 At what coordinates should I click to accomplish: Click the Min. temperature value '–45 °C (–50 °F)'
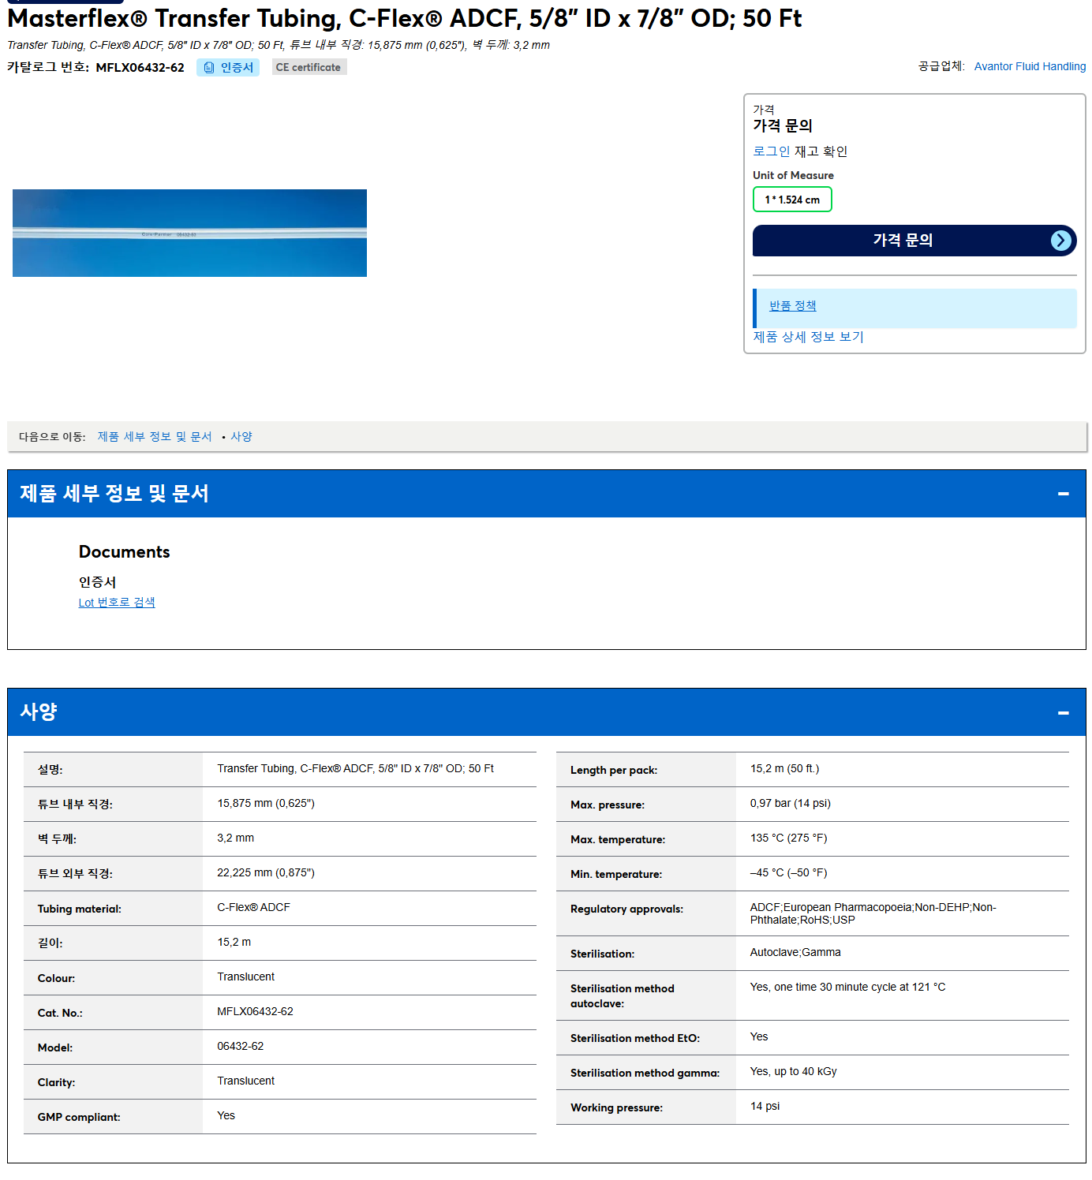click(x=788, y=873)
